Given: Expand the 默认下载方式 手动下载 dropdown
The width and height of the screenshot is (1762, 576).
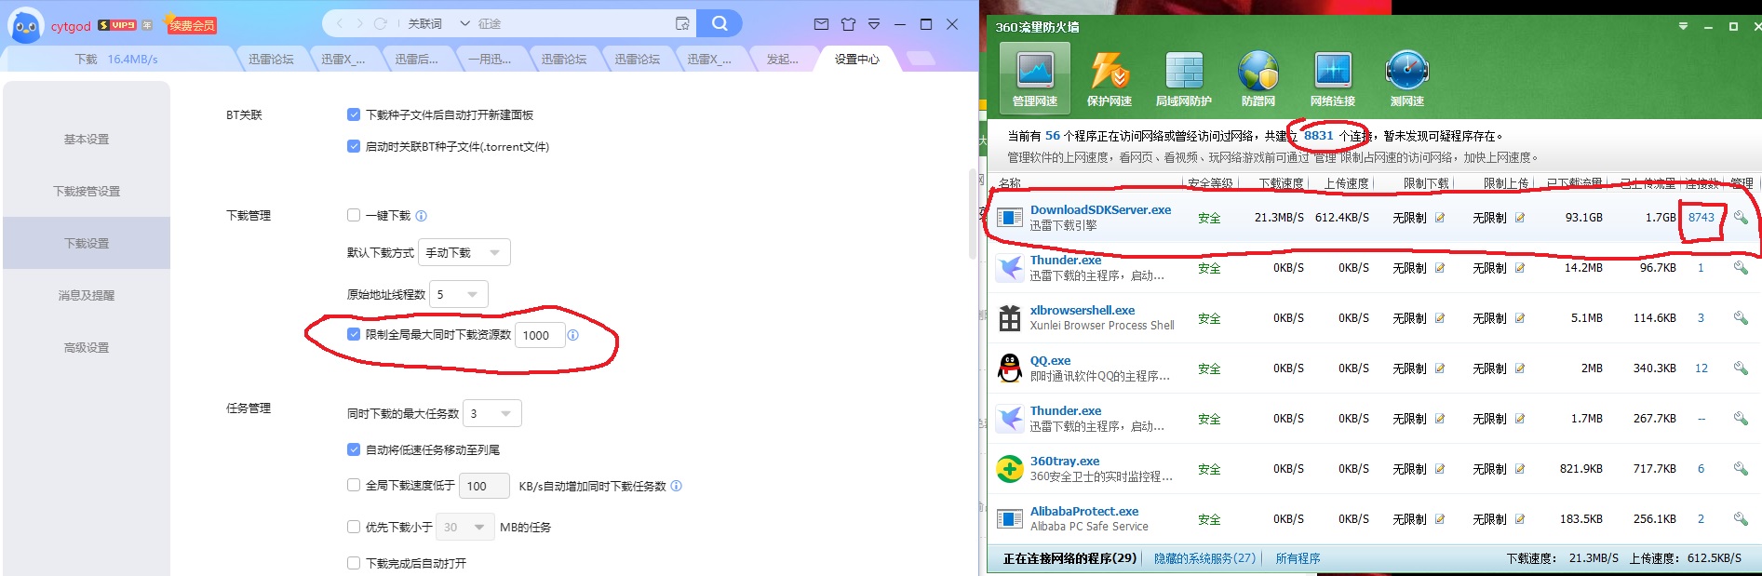Looking at the screenshot, I should coord(464,252).
